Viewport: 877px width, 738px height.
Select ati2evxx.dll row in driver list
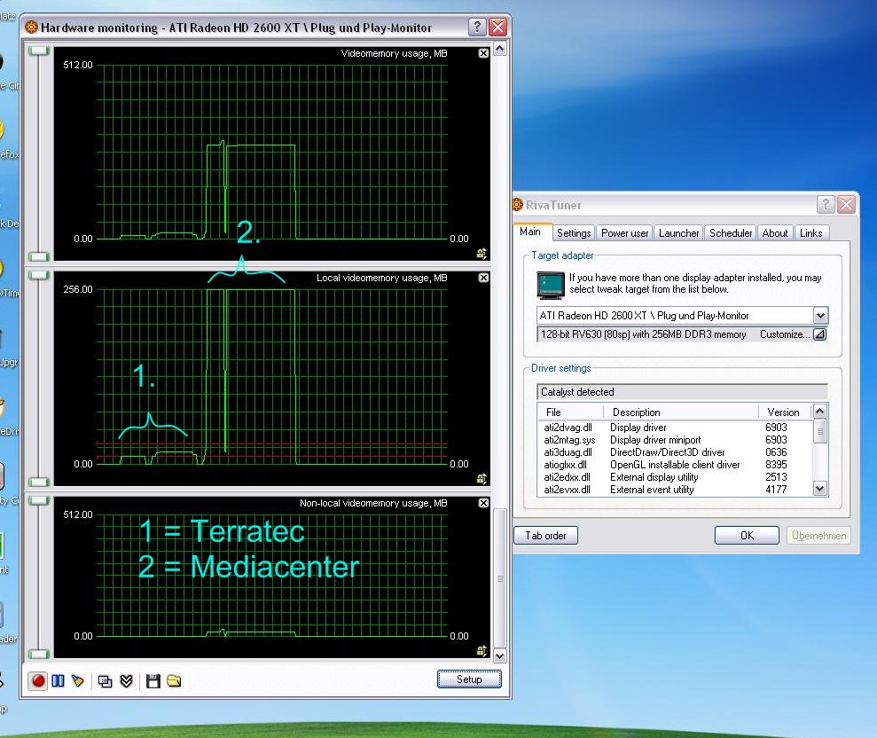[675, 489]
